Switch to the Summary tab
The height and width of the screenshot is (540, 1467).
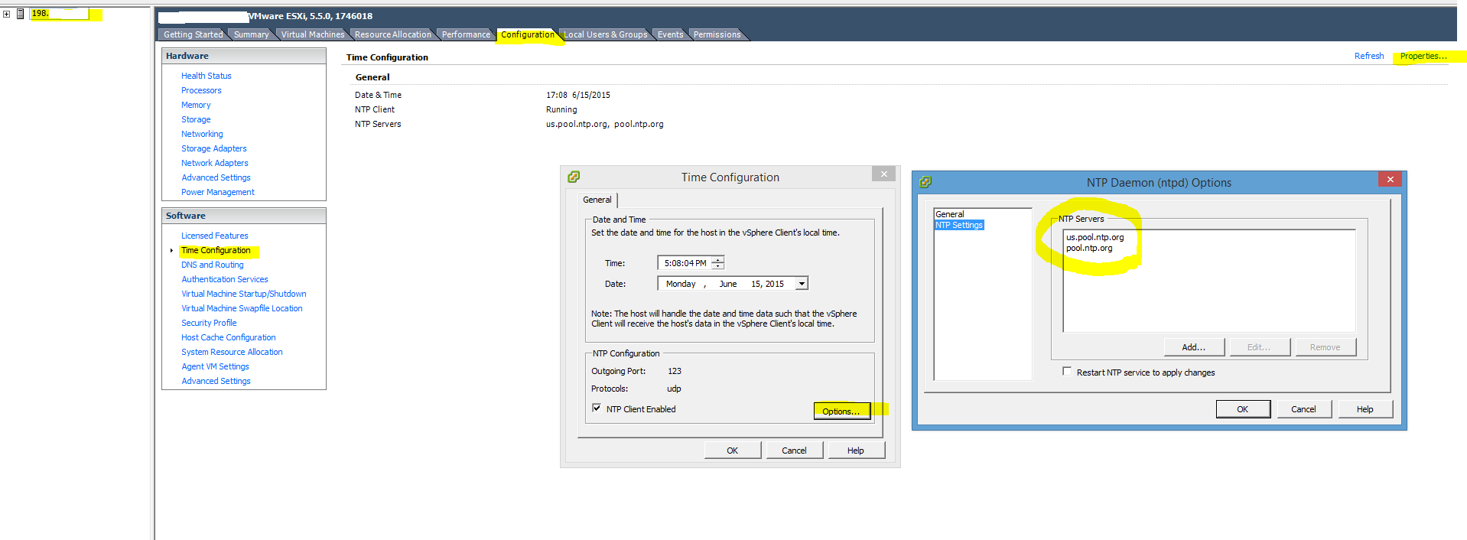[252, 34]
